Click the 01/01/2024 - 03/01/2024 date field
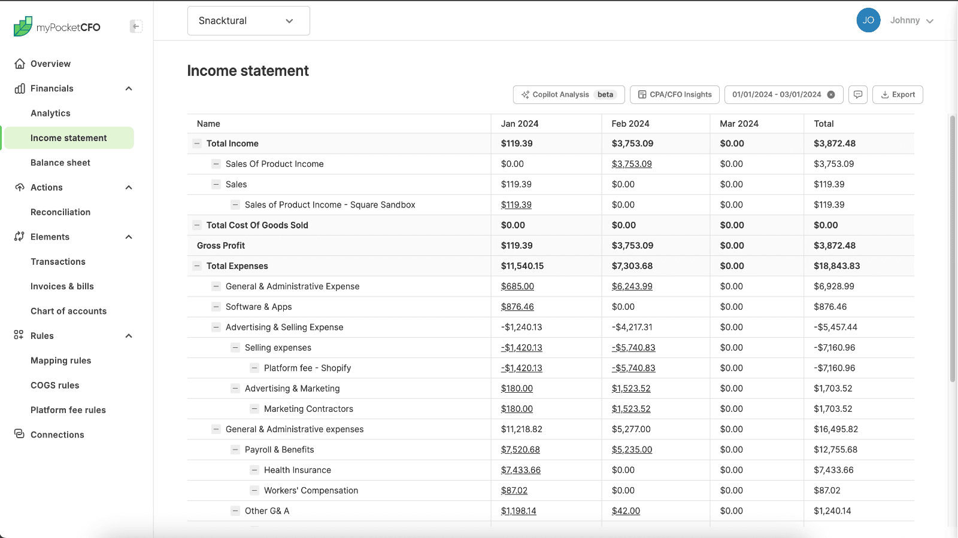Image resolution: width=958 pixels, height=538 pixels. coord(776,94)
